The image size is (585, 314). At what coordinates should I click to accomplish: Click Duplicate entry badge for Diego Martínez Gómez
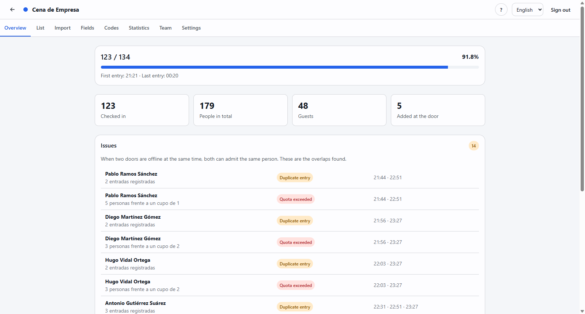pyautogui.click(x=295, y=221)
